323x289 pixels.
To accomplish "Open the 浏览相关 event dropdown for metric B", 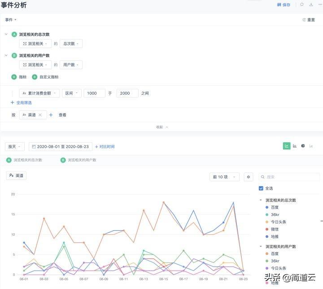I will pos(35,65).
